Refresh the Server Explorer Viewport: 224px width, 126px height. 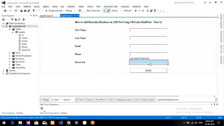click(x=3, y=20)
